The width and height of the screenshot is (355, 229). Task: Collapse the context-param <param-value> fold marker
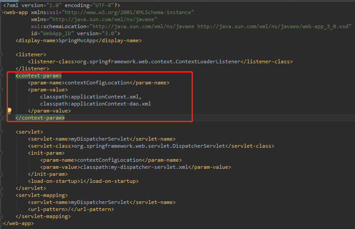pyautogui.click(x=1, y=90)
